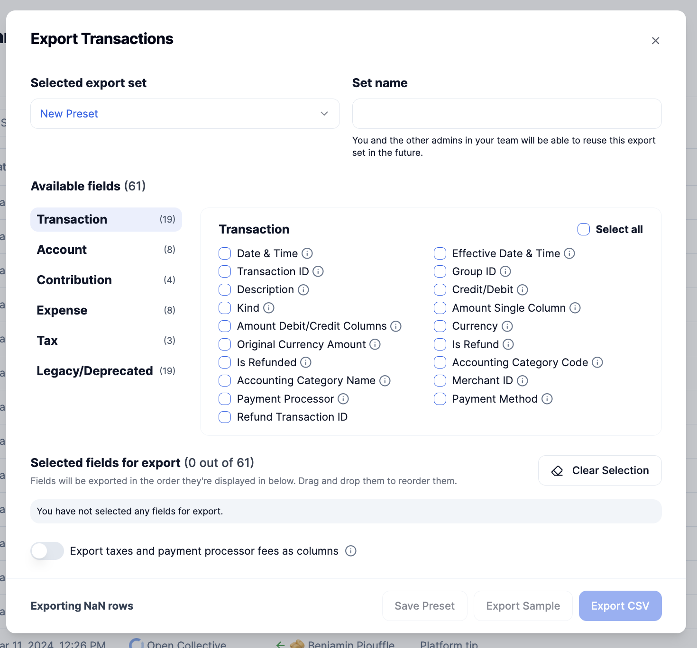
Task: Click info icon next to Currency
Action: 507,326
